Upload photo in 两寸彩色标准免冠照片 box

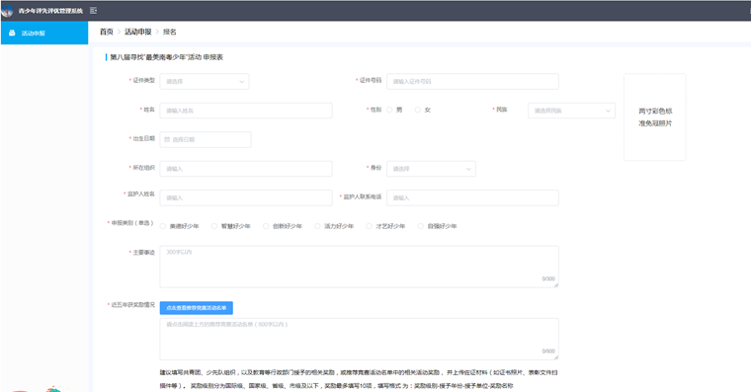(x=655, y=118)
